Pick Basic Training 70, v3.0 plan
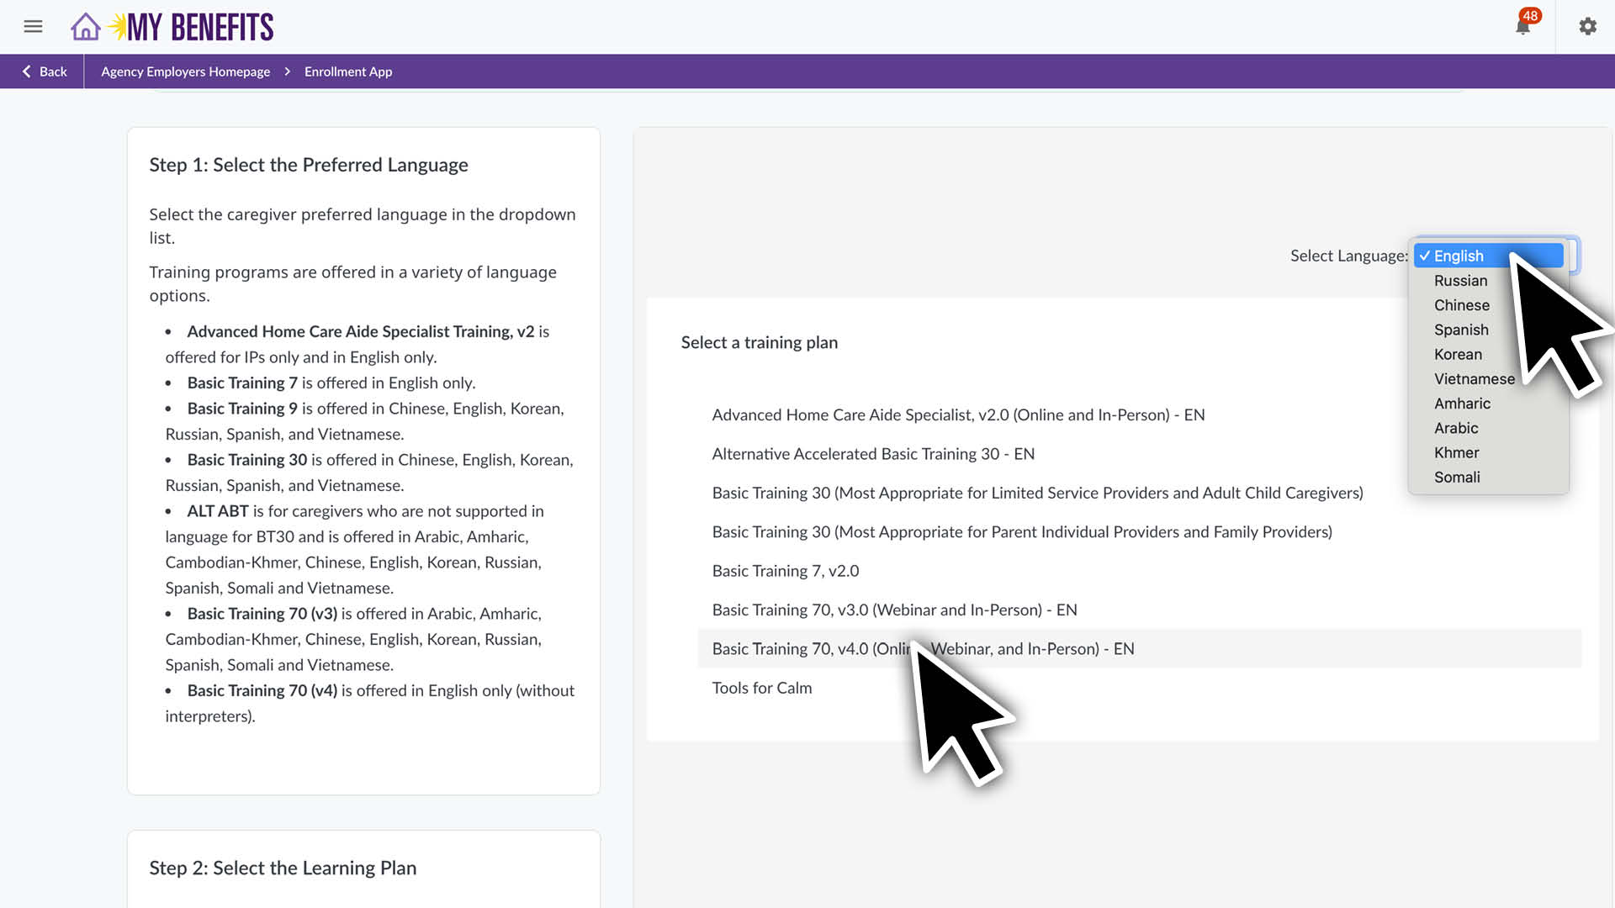This screenshot has height=908, width=1615. pyautogui.click(x=893, y=610)
